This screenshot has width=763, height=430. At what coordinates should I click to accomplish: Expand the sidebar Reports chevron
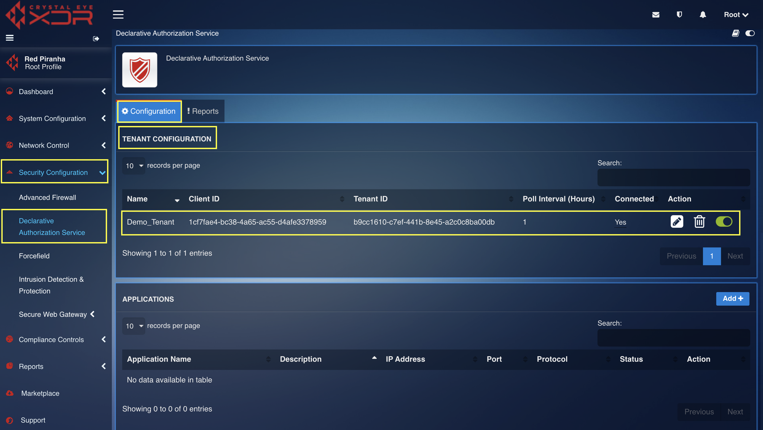pos(104,366)
